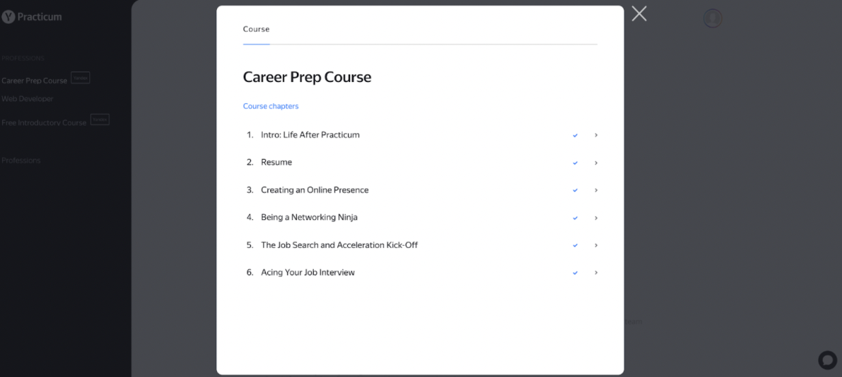Click checkmark for Acing Your Job Interview
This screenshot has width=842, height=377.
575,273
